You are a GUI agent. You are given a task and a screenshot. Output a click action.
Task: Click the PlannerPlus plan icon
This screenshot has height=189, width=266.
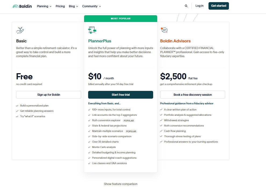tap(92, 30)
